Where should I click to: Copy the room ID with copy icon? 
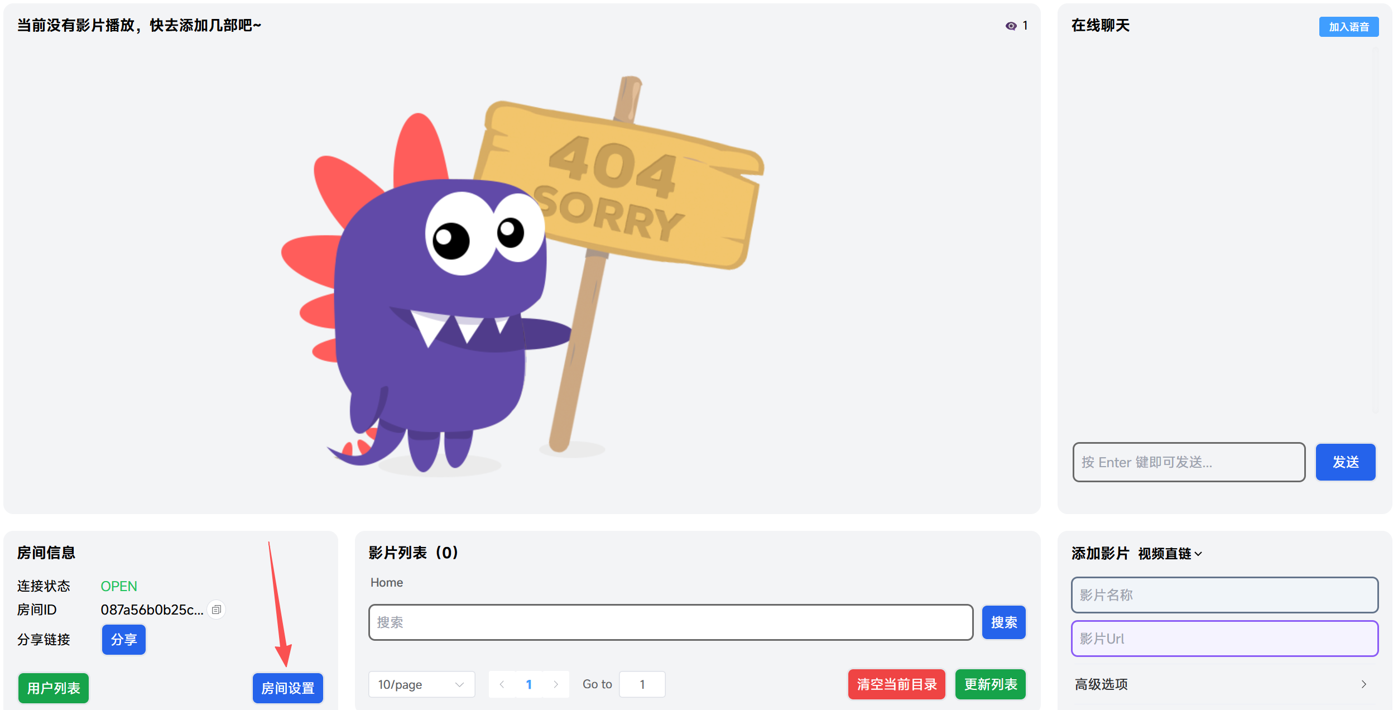click(217, 610)
